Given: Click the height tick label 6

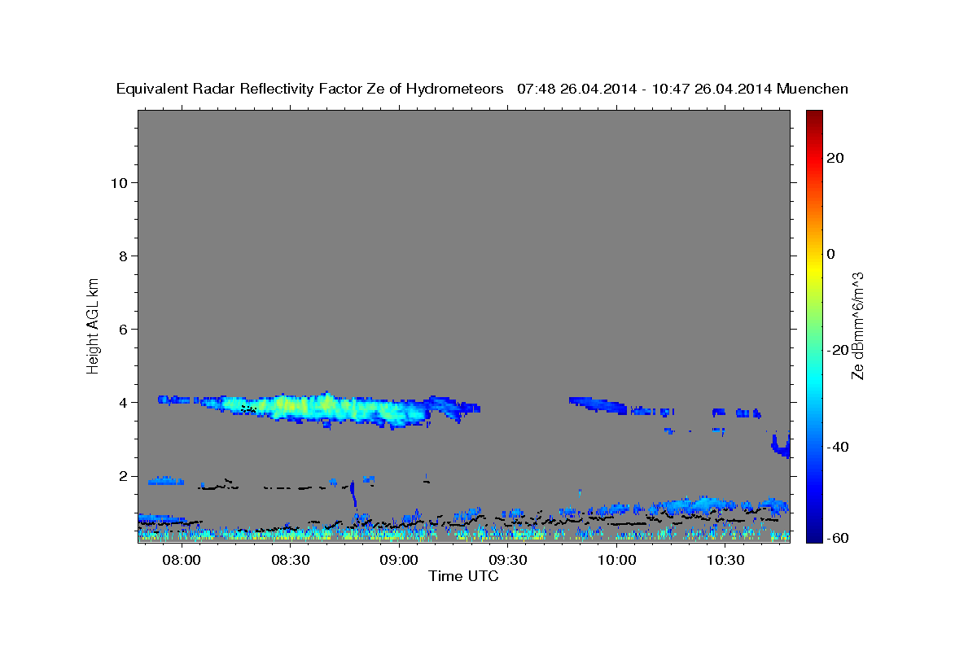Looking at the screenshot, I should coord(124,329).
